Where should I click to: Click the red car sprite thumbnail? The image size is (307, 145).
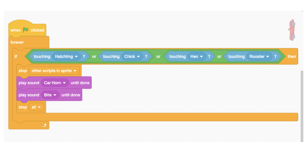[x=292, y=30]
